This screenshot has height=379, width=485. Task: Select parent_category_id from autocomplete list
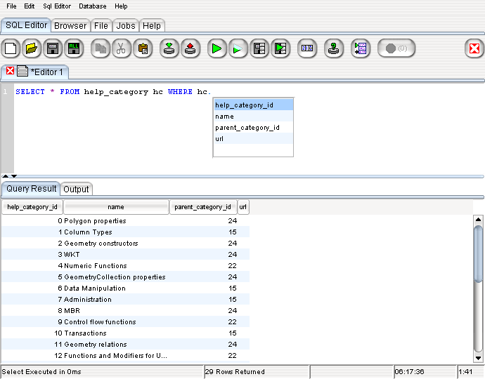(247, 128)
